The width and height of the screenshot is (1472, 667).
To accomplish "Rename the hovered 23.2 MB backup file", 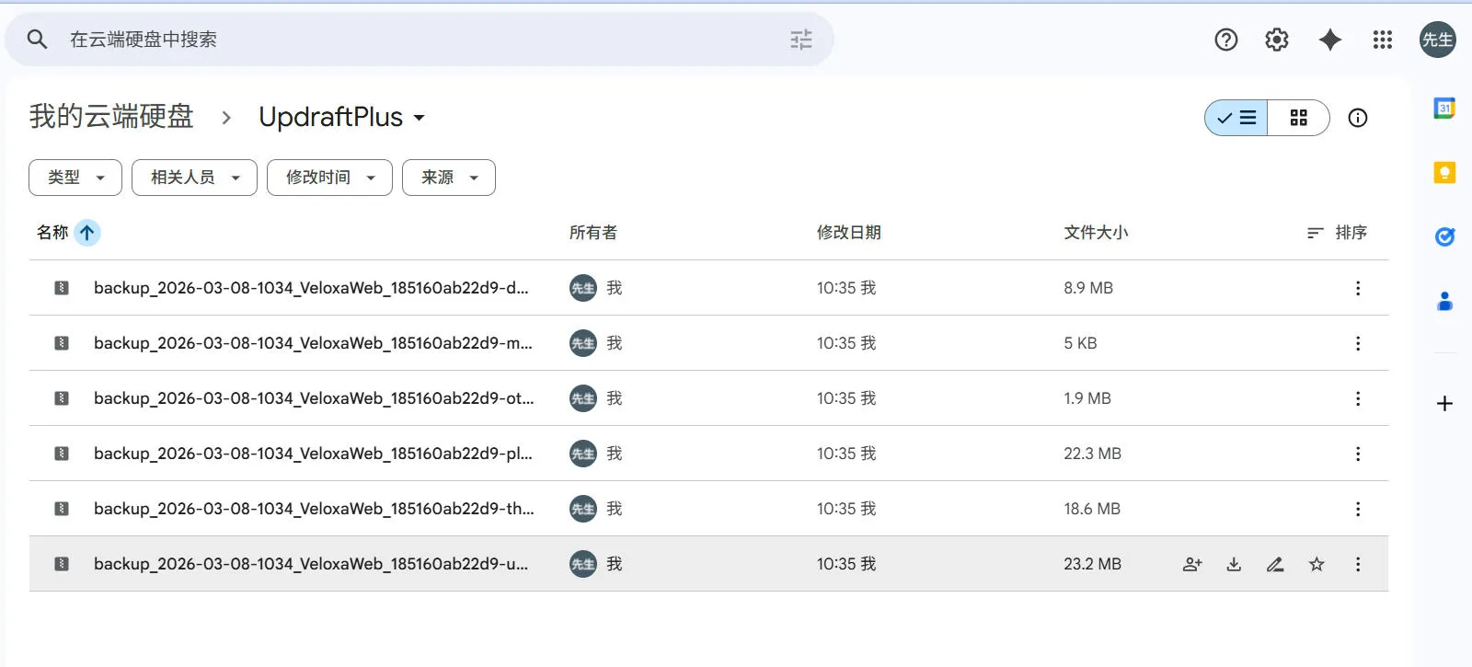I will coord(1275,564).
